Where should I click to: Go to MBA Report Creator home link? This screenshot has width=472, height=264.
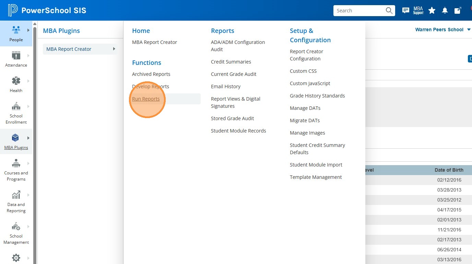click(154, 42)
